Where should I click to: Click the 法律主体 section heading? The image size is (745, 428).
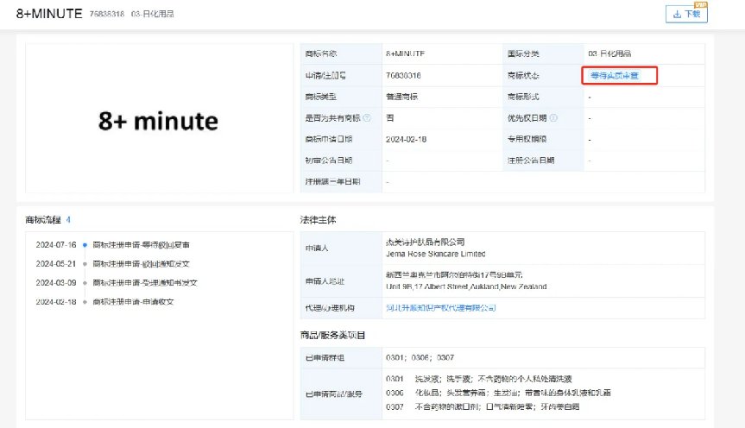point(318,220)
